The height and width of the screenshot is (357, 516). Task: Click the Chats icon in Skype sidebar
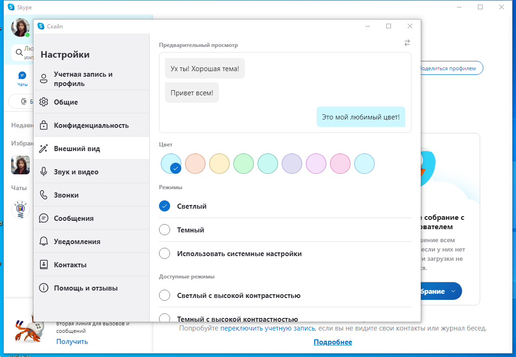[x=22, y=76]
